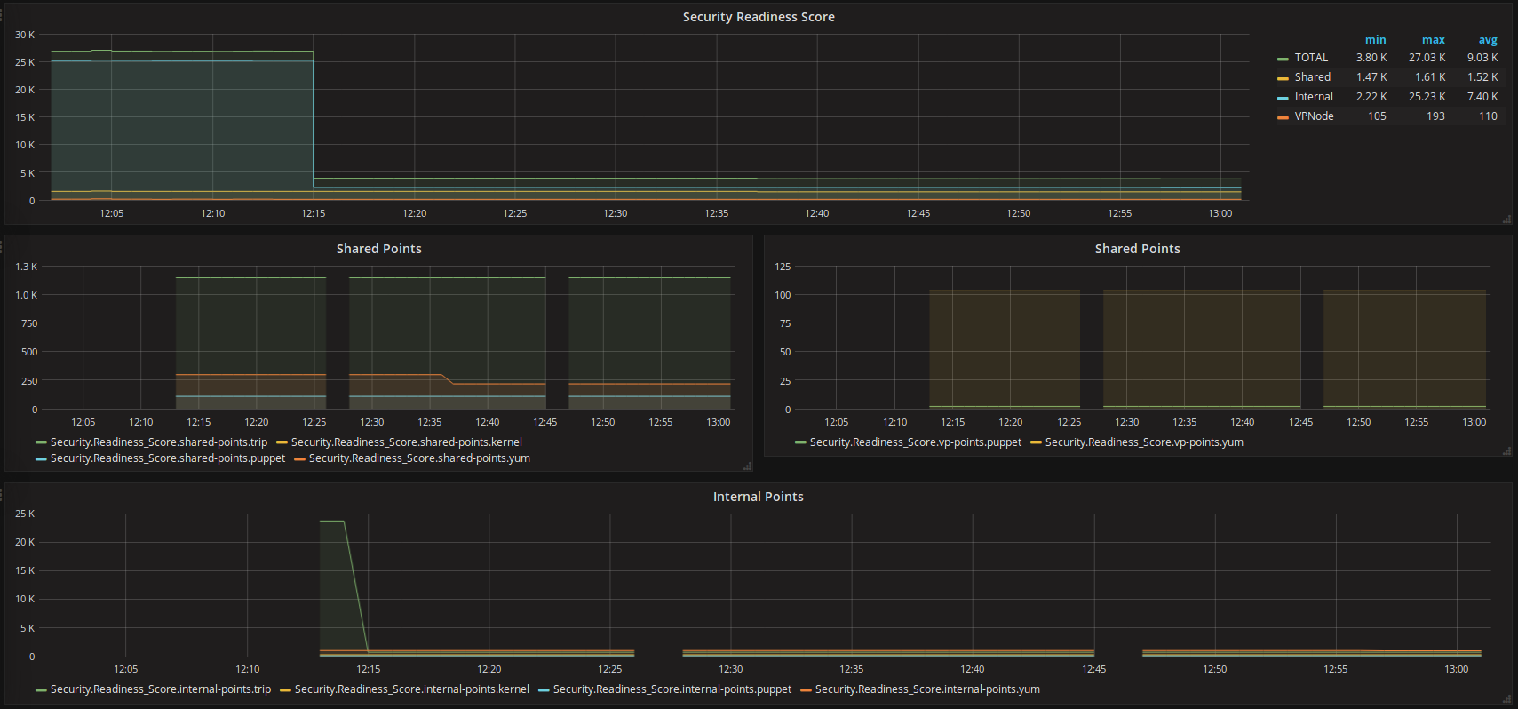Sort the legend by the avg column
This screenshot has width=1518, height=709.
coord(1488,40)
